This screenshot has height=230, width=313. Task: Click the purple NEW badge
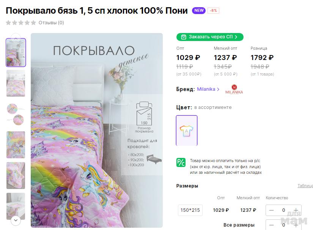pyautogui.click(x=199, y=11)
